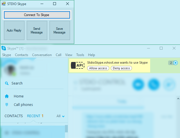Minimize the STDIO Skype window

tap(42, 4)
